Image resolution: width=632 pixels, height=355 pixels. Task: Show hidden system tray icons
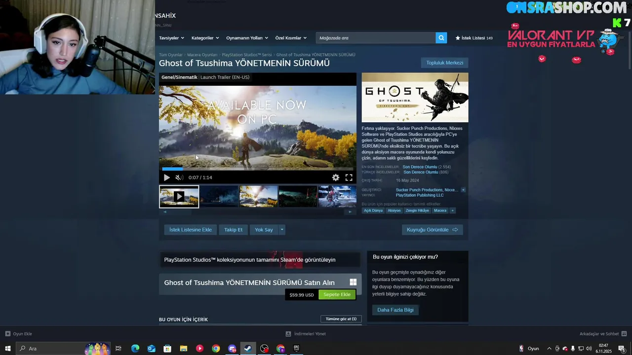(549, 349)
